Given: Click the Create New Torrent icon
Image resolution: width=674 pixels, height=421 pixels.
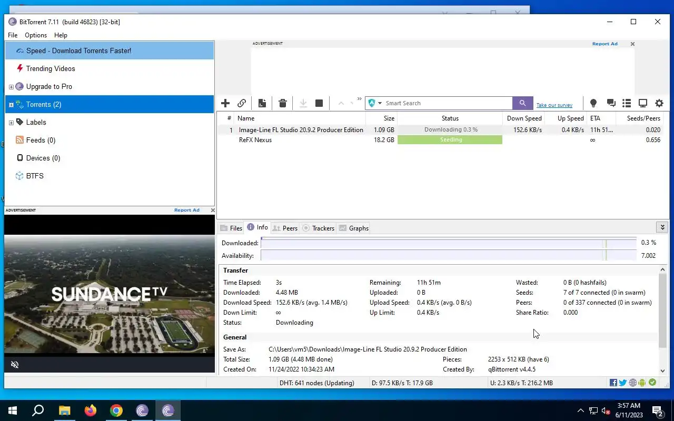Looking at the screenshot, I should click(x=262, y=103).
